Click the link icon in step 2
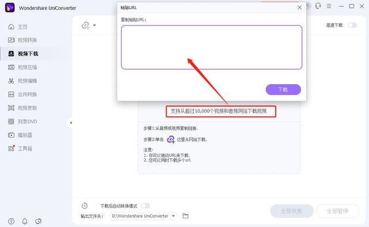 (171, 139)
